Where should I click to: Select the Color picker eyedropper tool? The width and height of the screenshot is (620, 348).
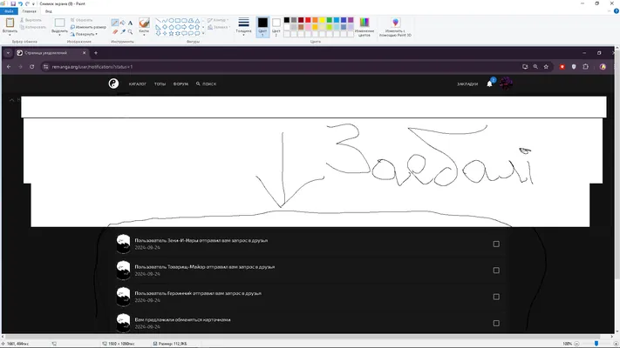(x=123, y=31)
